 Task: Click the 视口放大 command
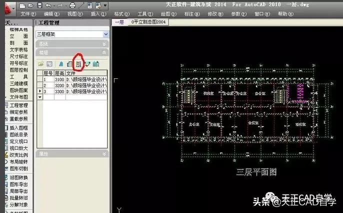point(19,148)
